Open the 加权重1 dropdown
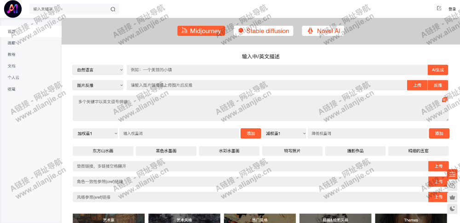 [95, 133]
